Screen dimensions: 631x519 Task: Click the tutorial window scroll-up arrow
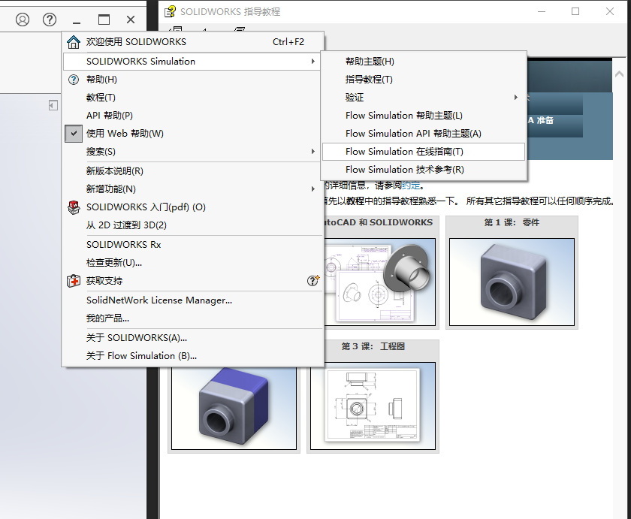pyautogui.click(x=619, y=74)
